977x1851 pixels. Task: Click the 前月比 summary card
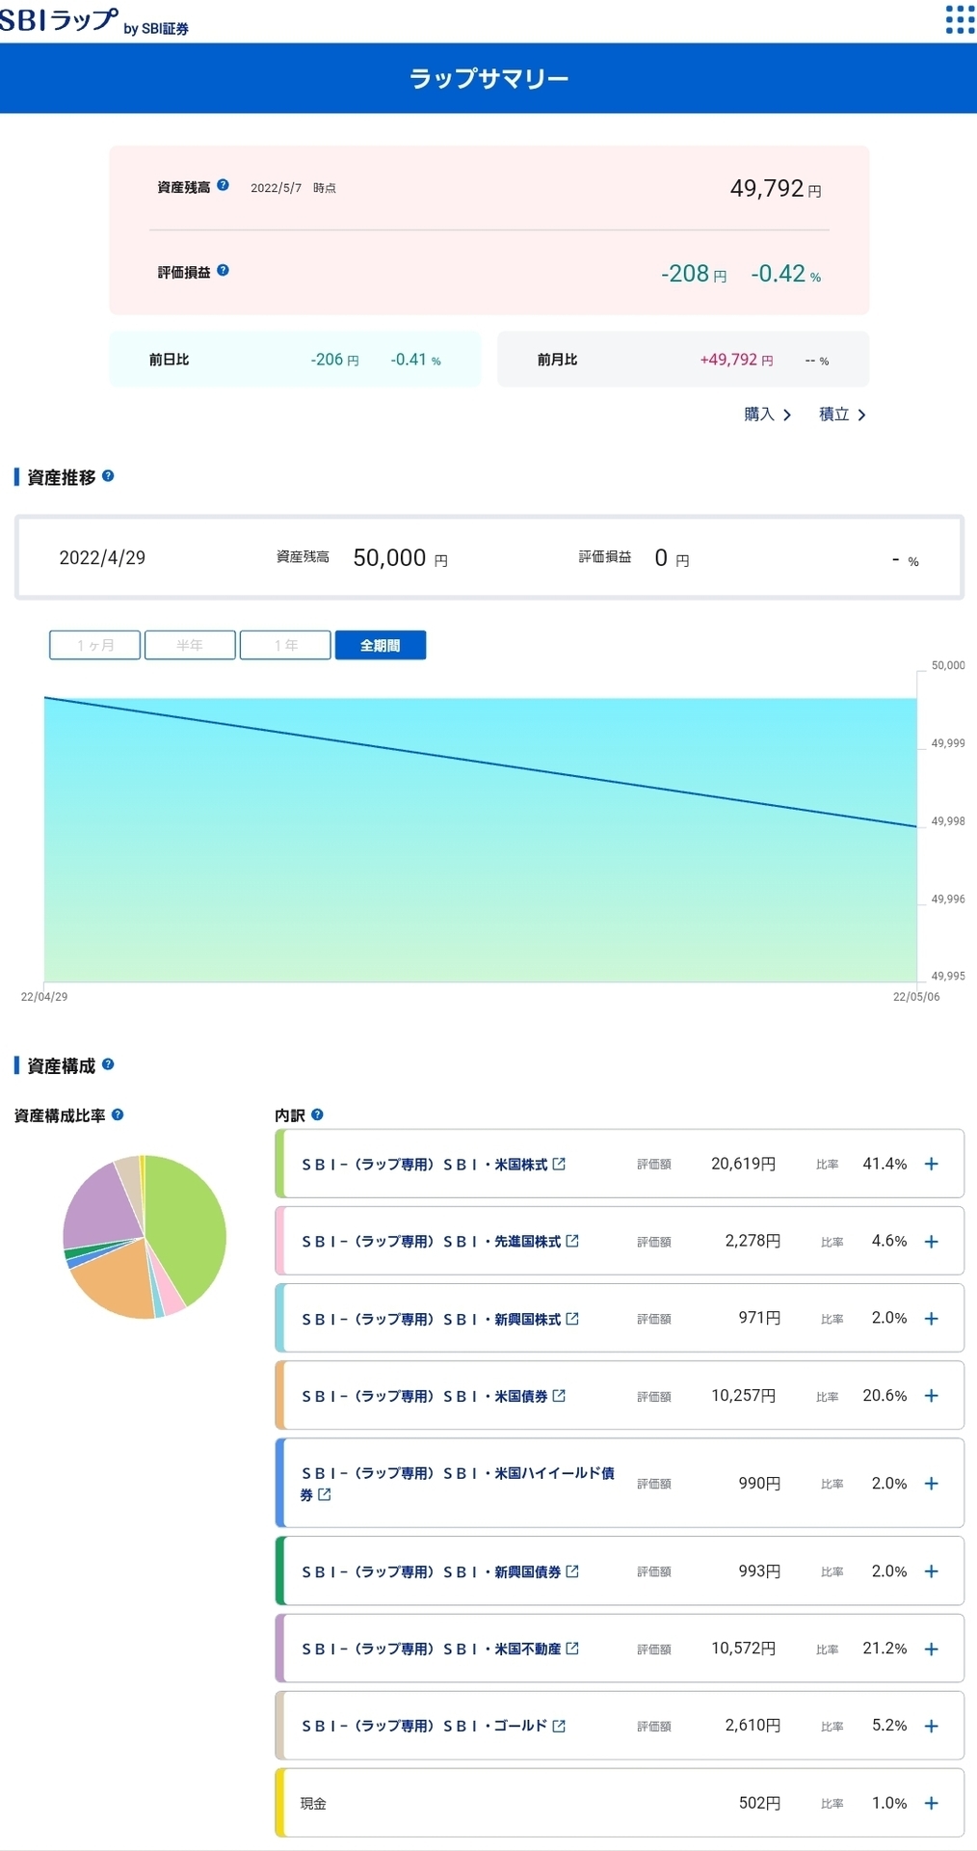click(x=683, y=359)
